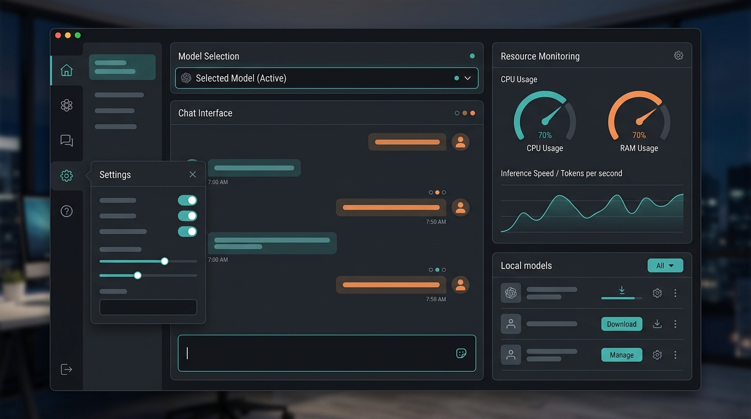Click the knot logo of the first local model

click(511, 293)
